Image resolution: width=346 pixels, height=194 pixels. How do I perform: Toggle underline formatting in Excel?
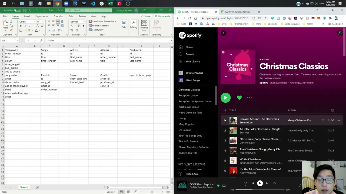29,26
